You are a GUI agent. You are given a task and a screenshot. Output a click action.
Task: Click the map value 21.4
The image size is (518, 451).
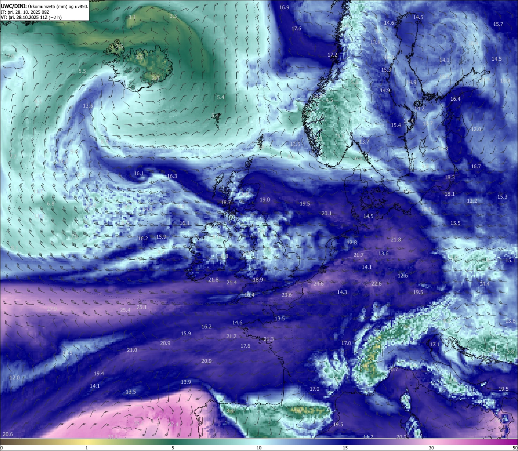pyautogui.click(x=231, y=283)
